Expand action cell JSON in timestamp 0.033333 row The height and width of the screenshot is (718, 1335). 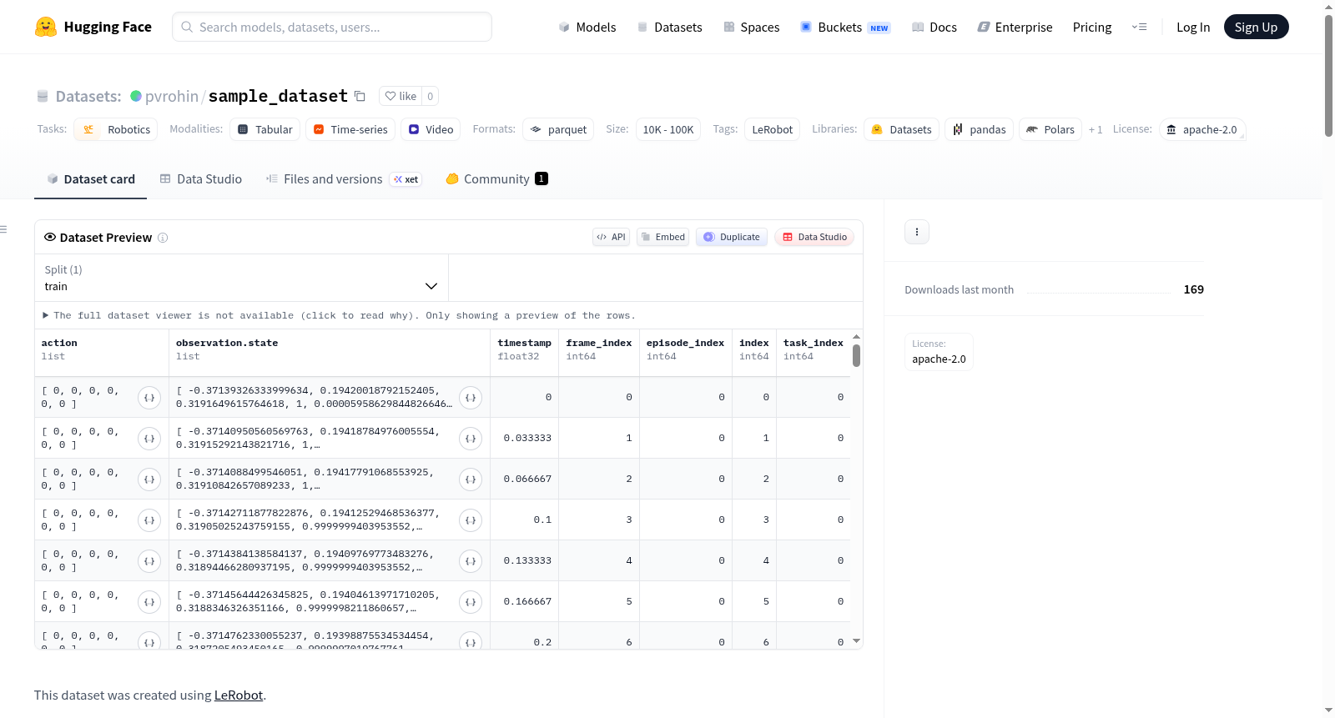[x=149, y=439]
